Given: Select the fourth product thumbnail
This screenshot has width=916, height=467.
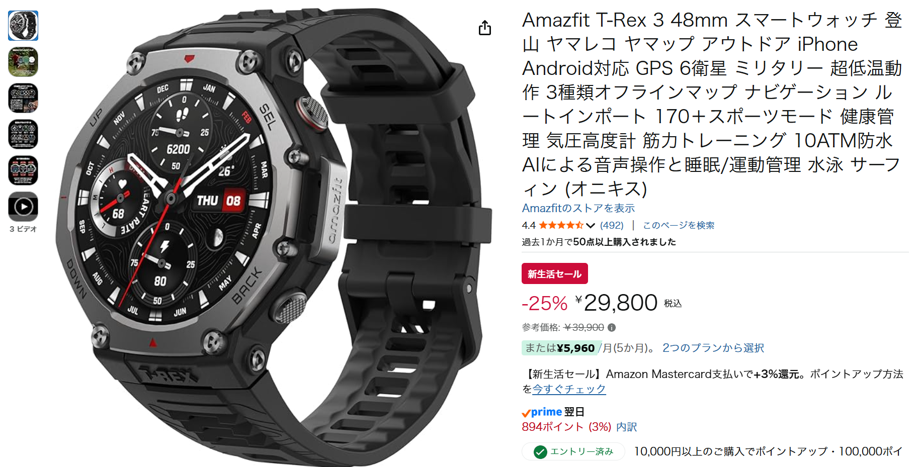Looking at the screenshot, I should (23, 134).
